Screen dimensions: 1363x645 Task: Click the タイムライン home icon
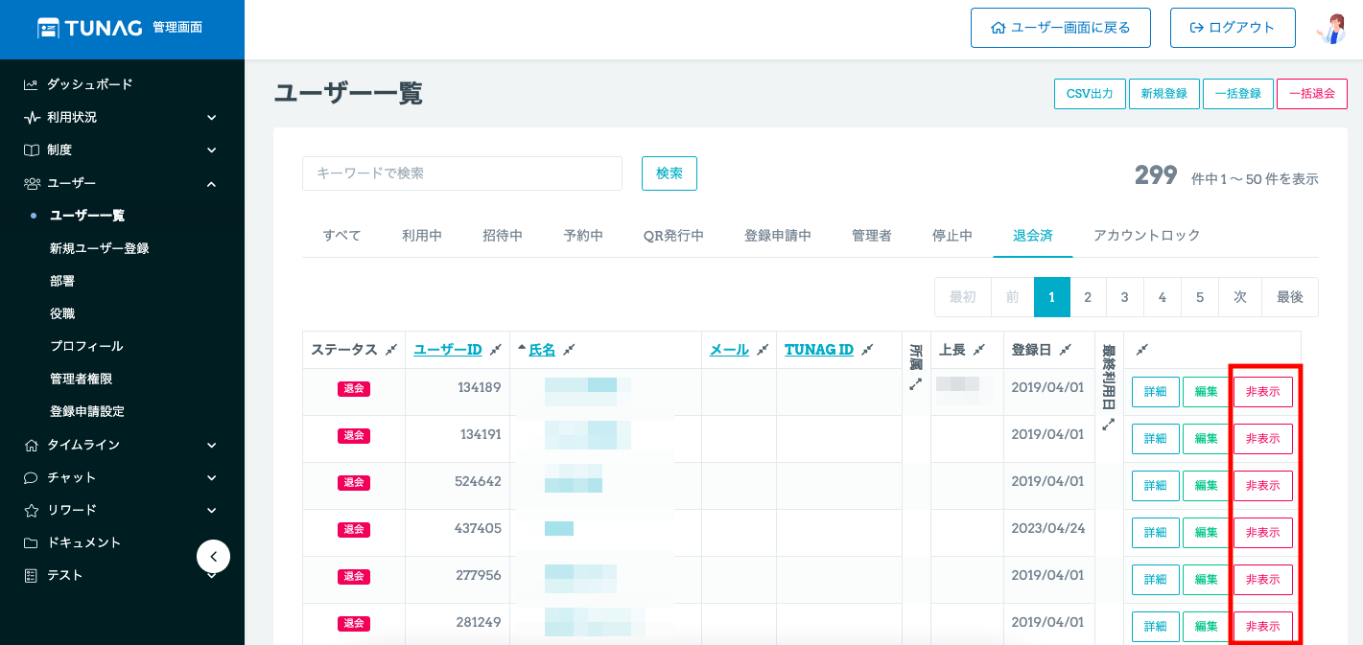click(x=32, y=445)
